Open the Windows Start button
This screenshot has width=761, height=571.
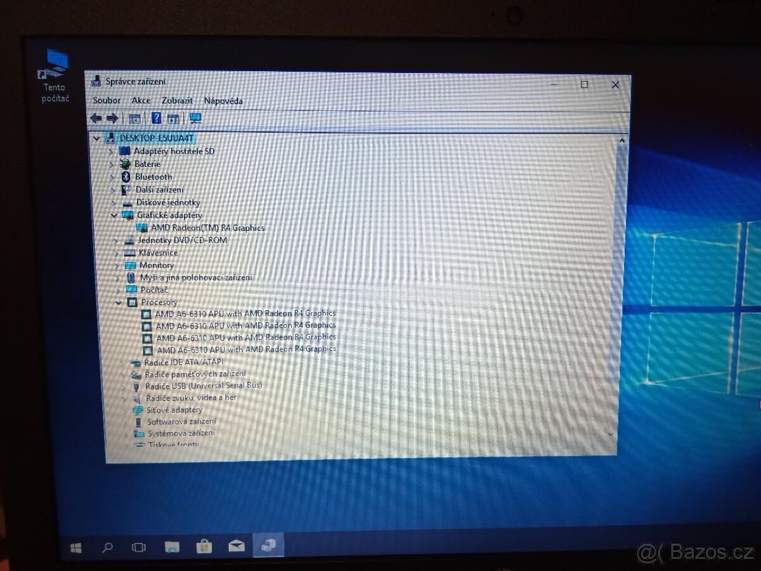[76, 547]
